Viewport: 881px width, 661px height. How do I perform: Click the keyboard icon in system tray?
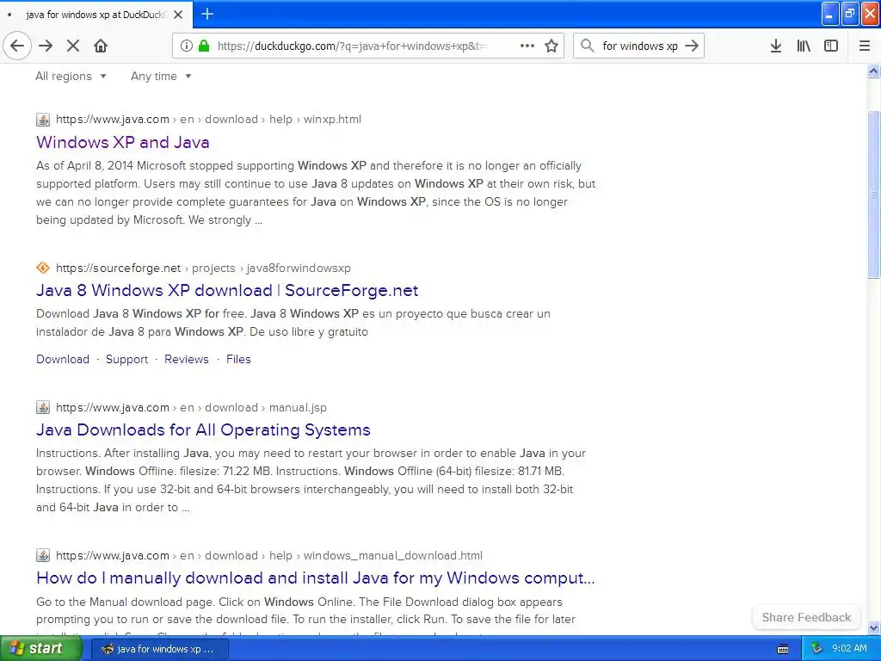(x=783, y=649)
